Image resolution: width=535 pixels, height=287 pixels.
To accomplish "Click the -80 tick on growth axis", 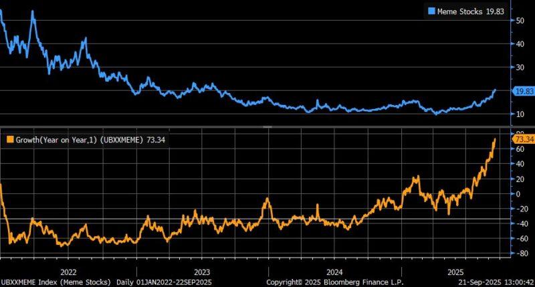I will point(516,254).
